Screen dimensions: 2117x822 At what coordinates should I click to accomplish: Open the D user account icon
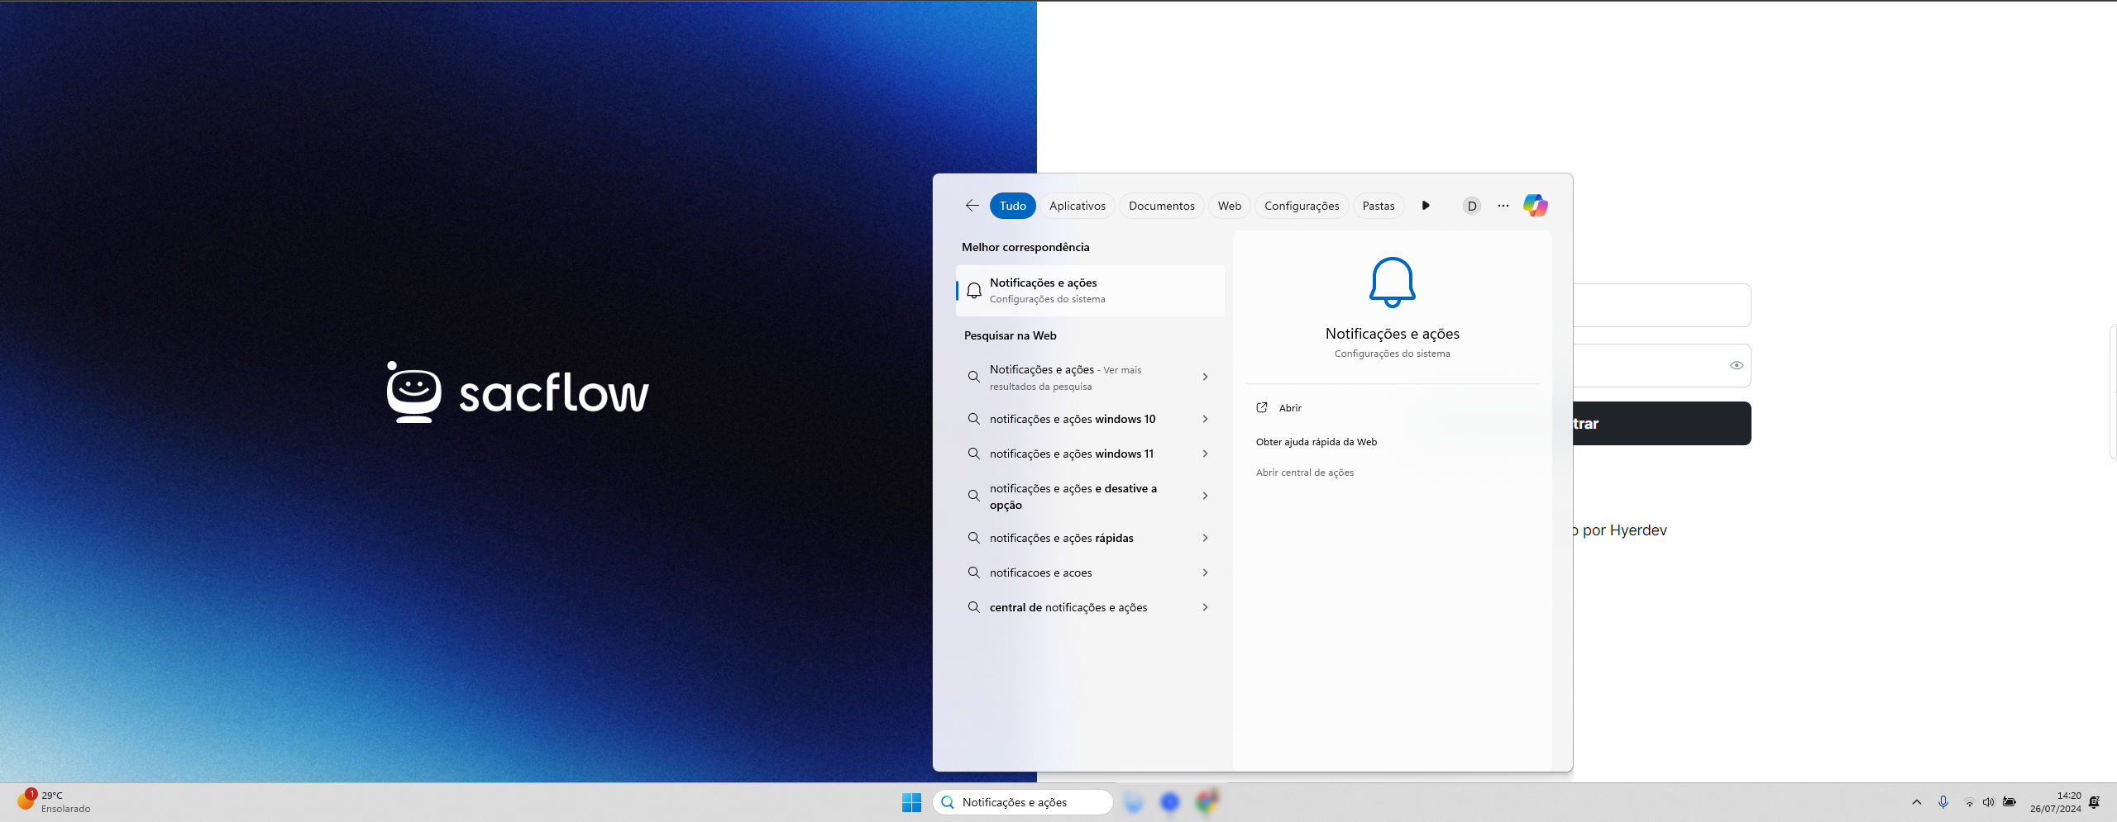(1471, 206)
